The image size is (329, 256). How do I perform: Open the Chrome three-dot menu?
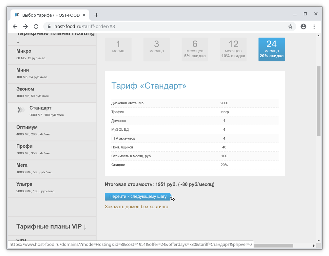(314, 26)
